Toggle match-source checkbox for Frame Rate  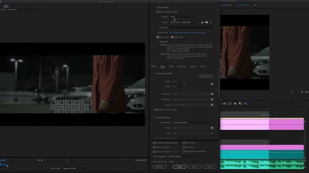[x=212, y=94]
